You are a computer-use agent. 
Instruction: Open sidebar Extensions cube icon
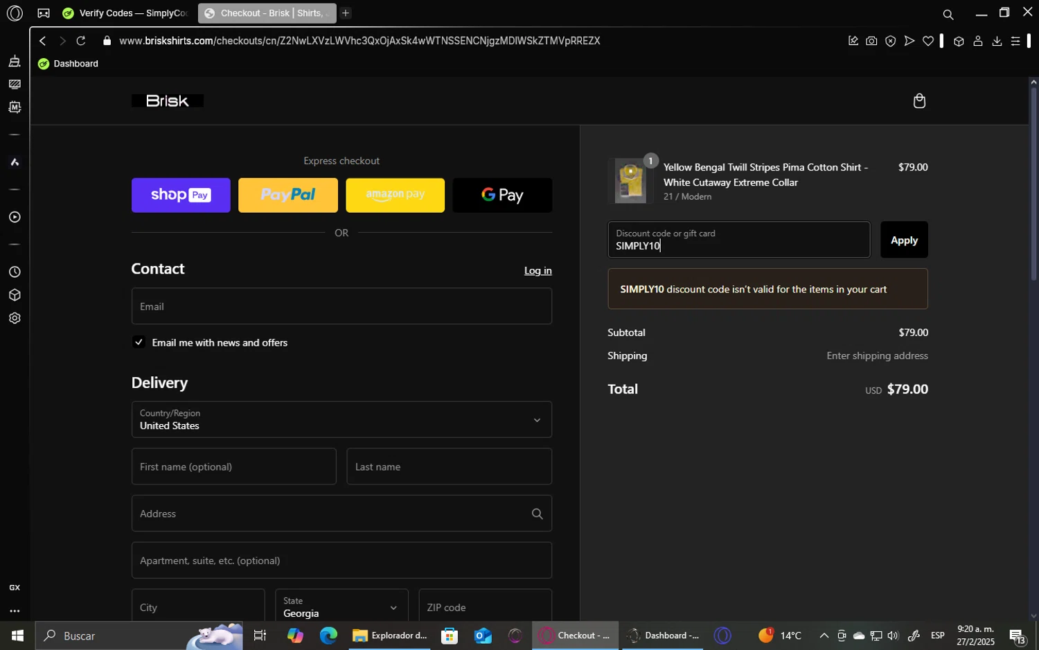click(15, 295)
